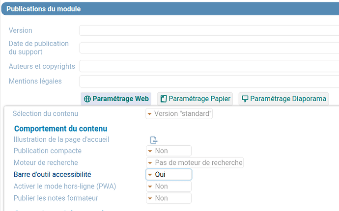This screenshot has height=211, width=339.
Task: Change the Barre d'outil accessibilité value
Action: pyautogui.click(x=169, y=175)
